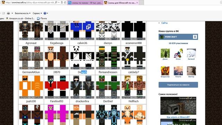The width and height of the screenshot is (222, 125).
Task: Click the "Подписаться на новости" button
Action: 178,85
